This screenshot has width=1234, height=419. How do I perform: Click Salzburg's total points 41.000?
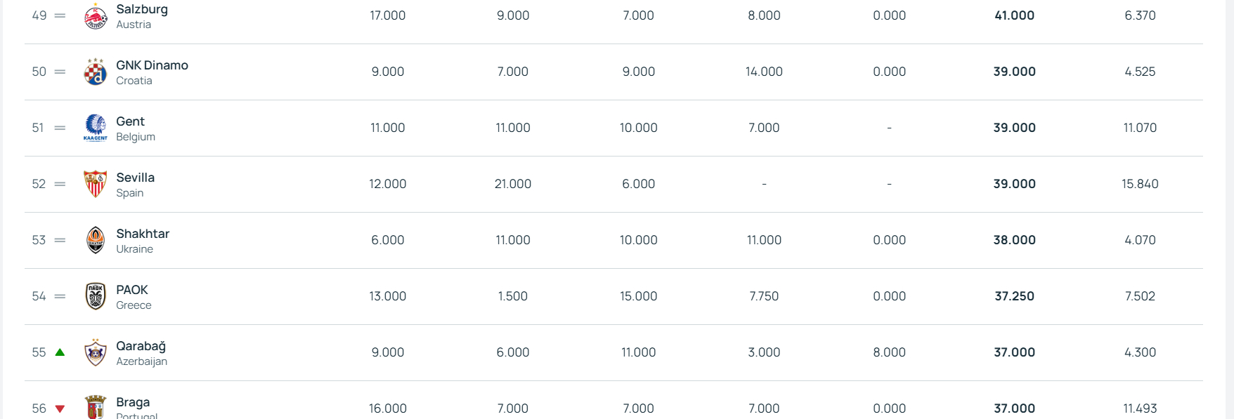click(1014, 15)
